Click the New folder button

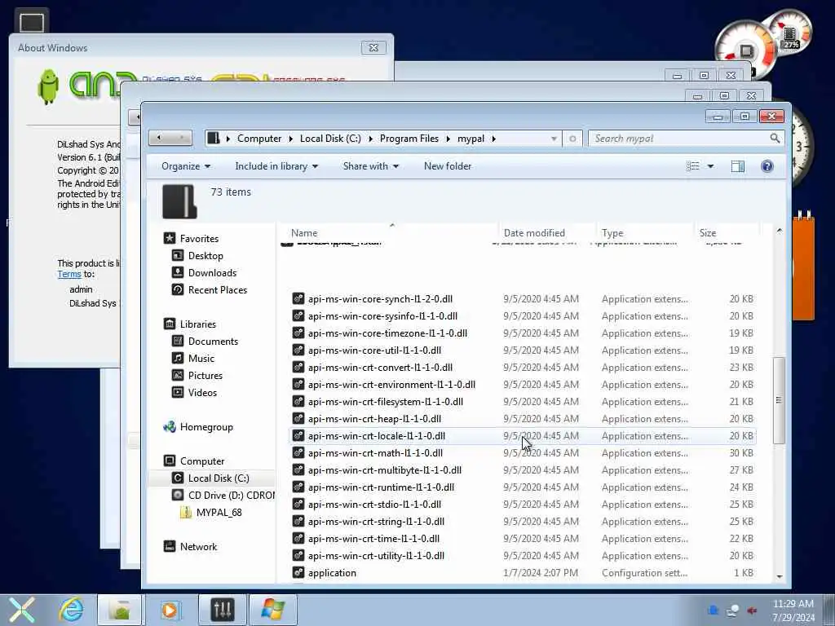click(448, 166)
